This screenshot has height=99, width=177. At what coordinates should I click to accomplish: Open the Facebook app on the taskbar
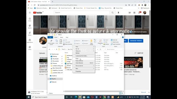96,97
